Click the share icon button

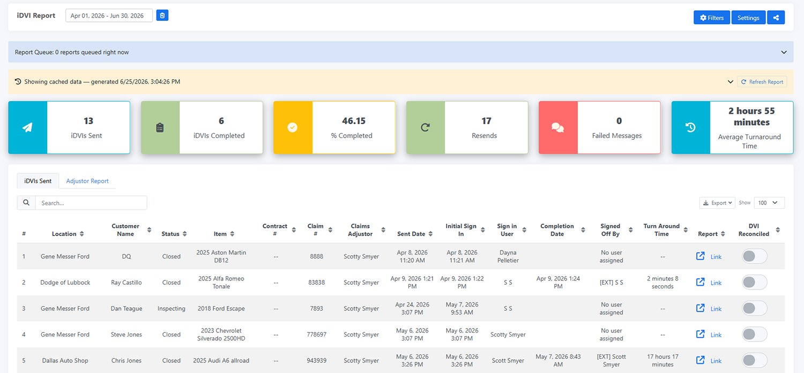point(776,18)
